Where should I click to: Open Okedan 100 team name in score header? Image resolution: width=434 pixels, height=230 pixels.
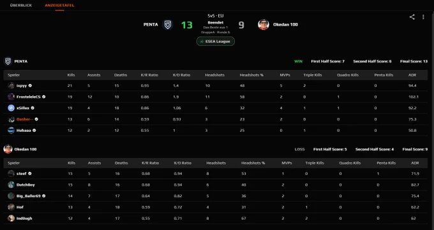pos(285,25)
